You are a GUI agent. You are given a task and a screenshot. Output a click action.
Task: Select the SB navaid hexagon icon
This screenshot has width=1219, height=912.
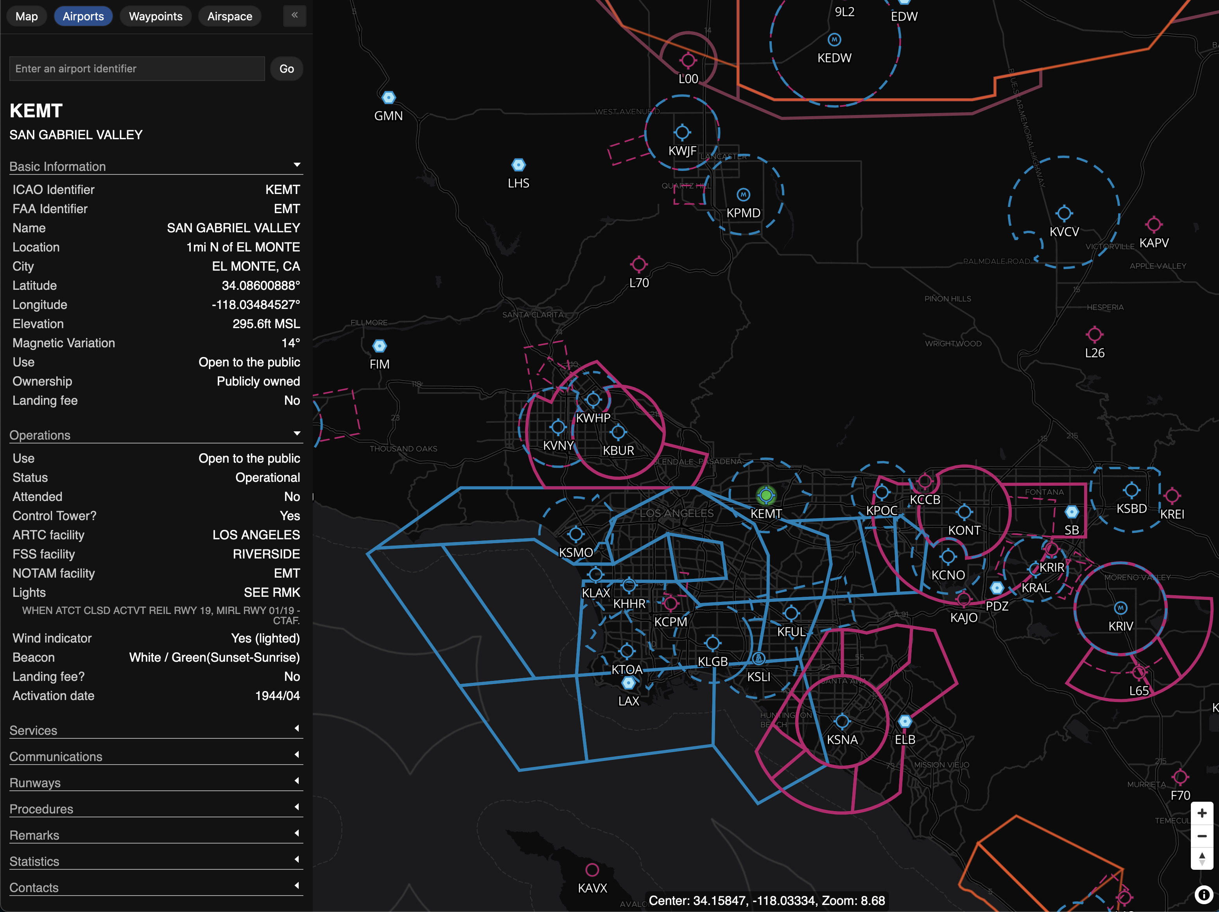click(1071, 512)
